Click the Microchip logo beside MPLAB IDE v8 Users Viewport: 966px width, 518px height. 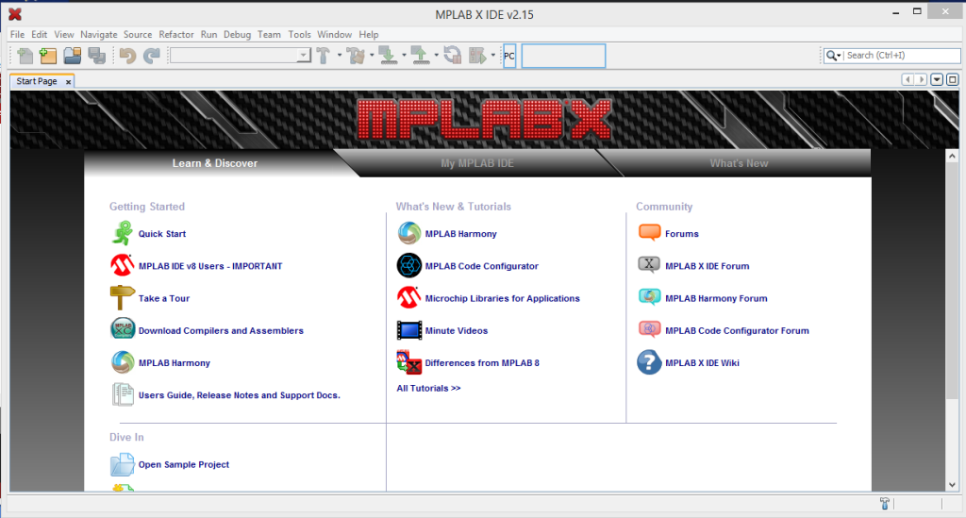(x=122, y=265)
